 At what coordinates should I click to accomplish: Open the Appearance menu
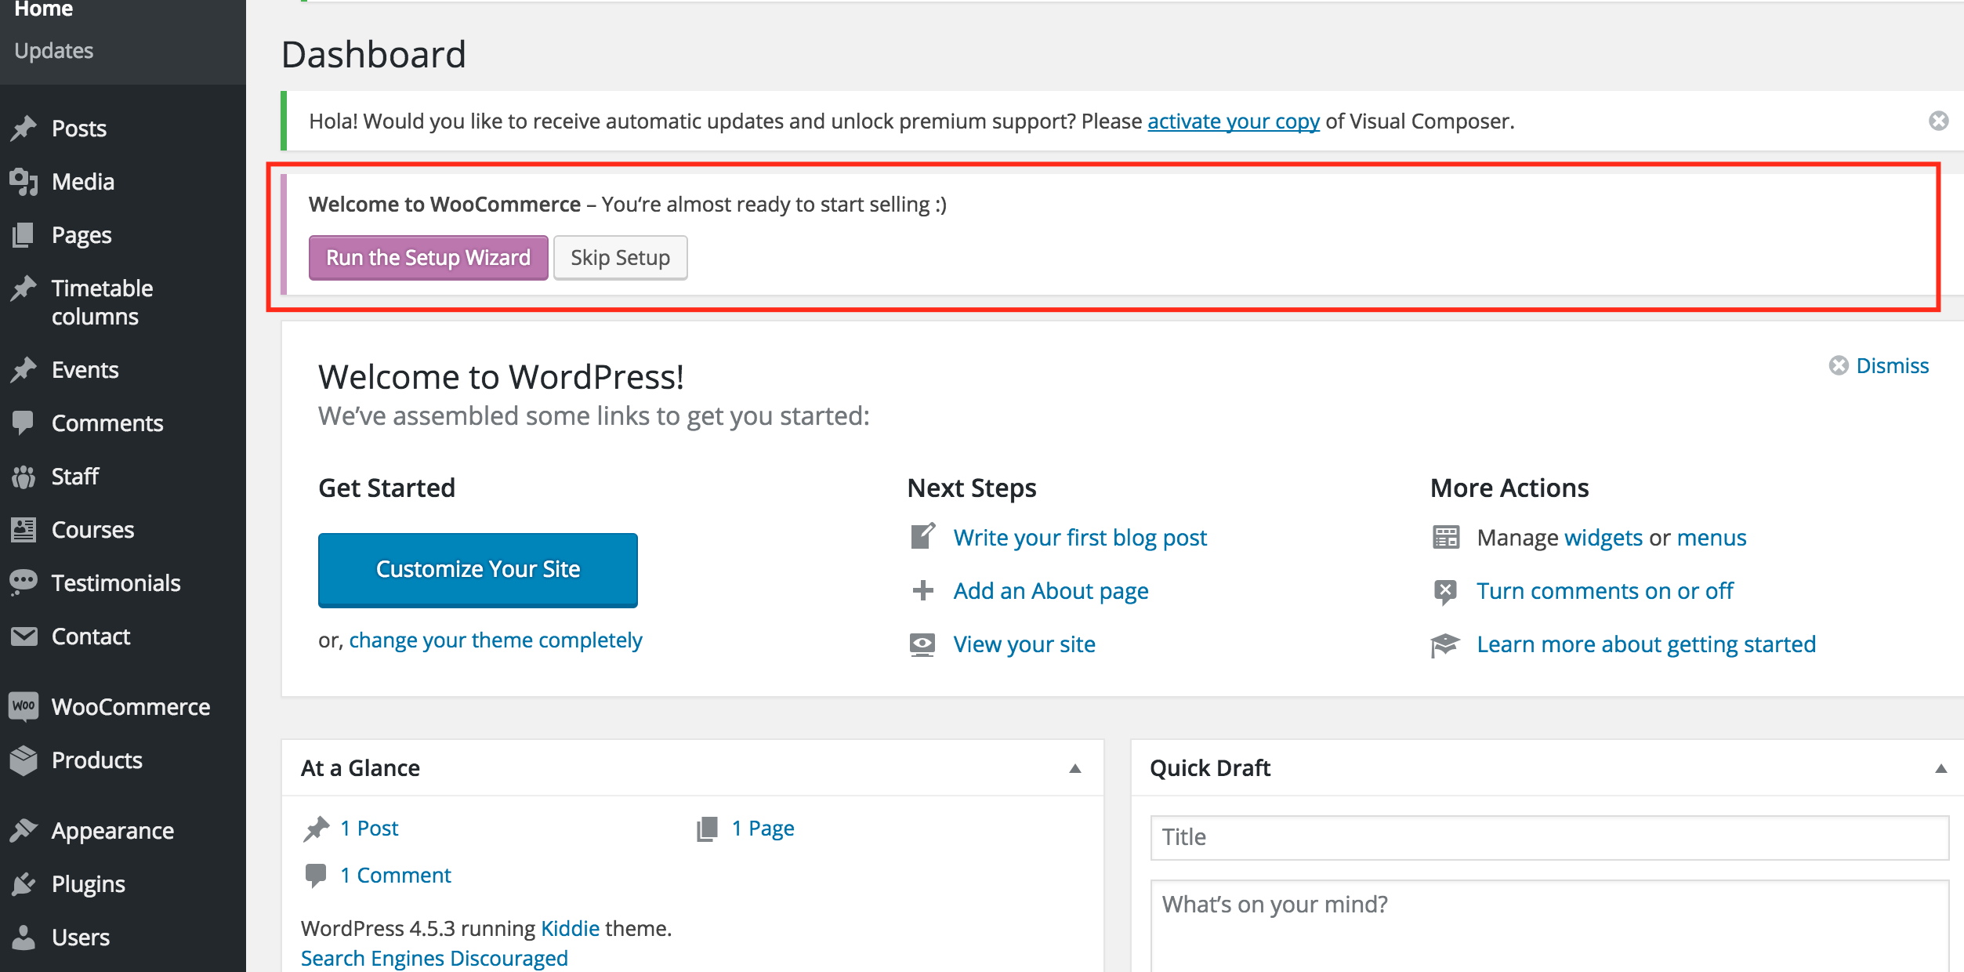click(x=113, y=832)
